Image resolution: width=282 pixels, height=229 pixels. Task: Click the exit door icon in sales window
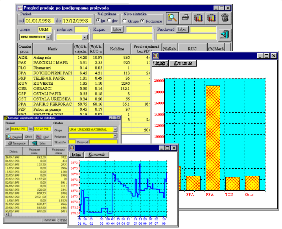[x=224, y=35]
